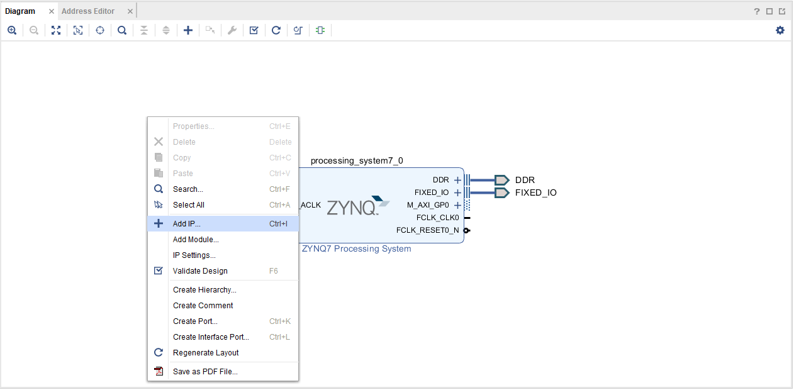Viewport: 794px width, 390px height.
Task: Click the Optimize Routing toolbar icon
Action: click(298, 30)
